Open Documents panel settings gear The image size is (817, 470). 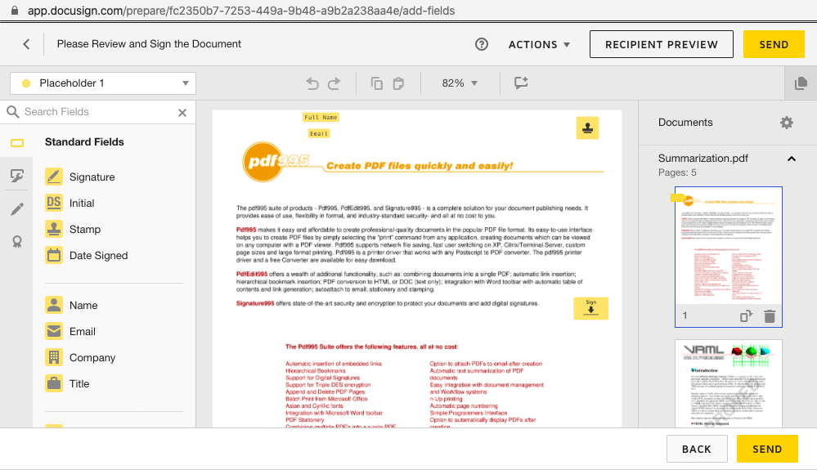pos(786,123)
